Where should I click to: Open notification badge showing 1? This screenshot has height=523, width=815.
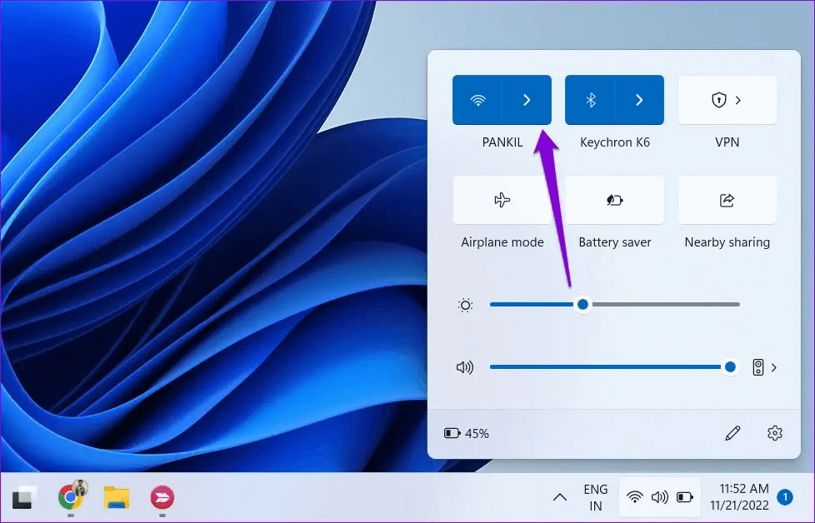(x=785, y=497)
